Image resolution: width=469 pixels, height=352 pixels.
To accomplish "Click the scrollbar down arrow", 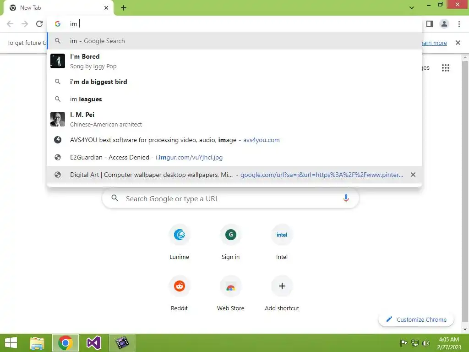I will coord(465,330).
